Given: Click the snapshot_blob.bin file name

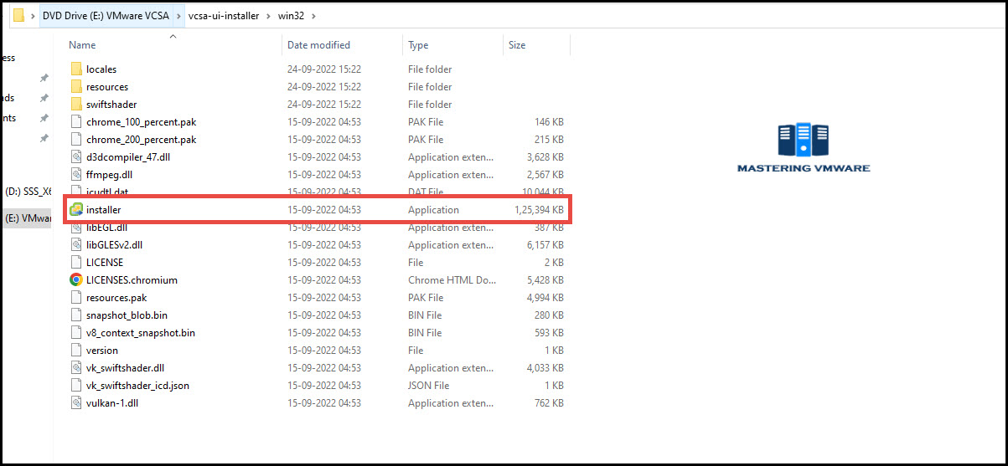Looking at the screenshot, I should (x=127, y=315).
